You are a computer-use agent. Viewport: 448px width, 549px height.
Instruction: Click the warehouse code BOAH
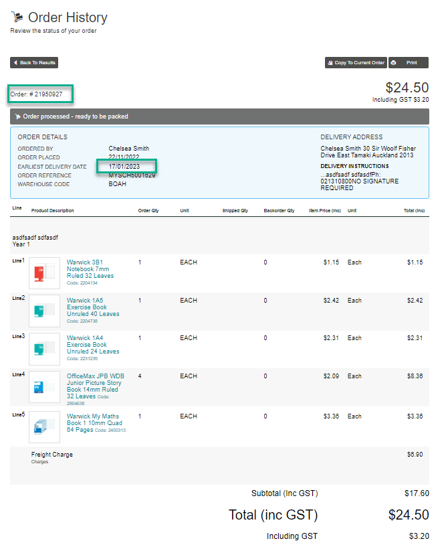tap(117, 184)
